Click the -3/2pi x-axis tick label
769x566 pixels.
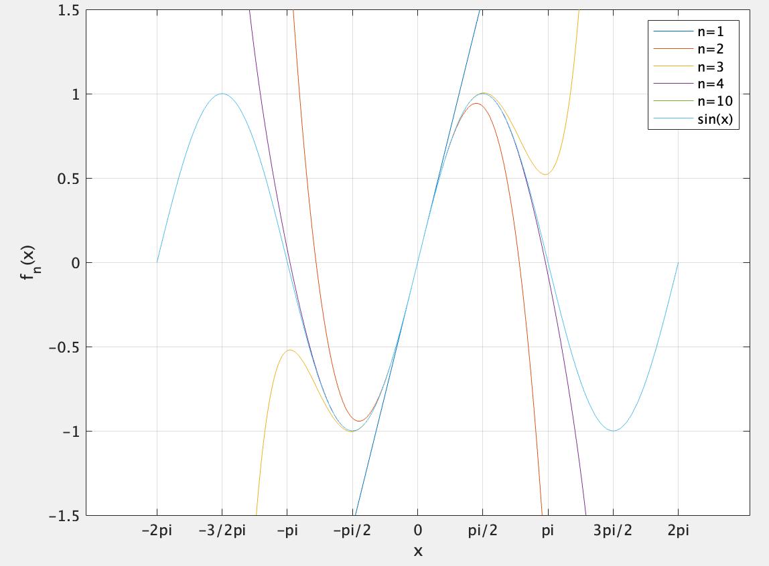click(222, 531)
